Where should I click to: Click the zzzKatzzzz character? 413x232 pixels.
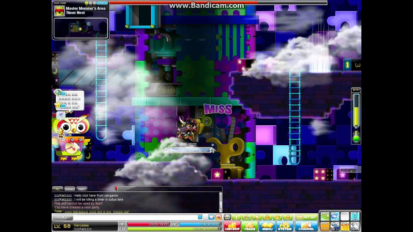pyautogui.click(x=188, y=129)
